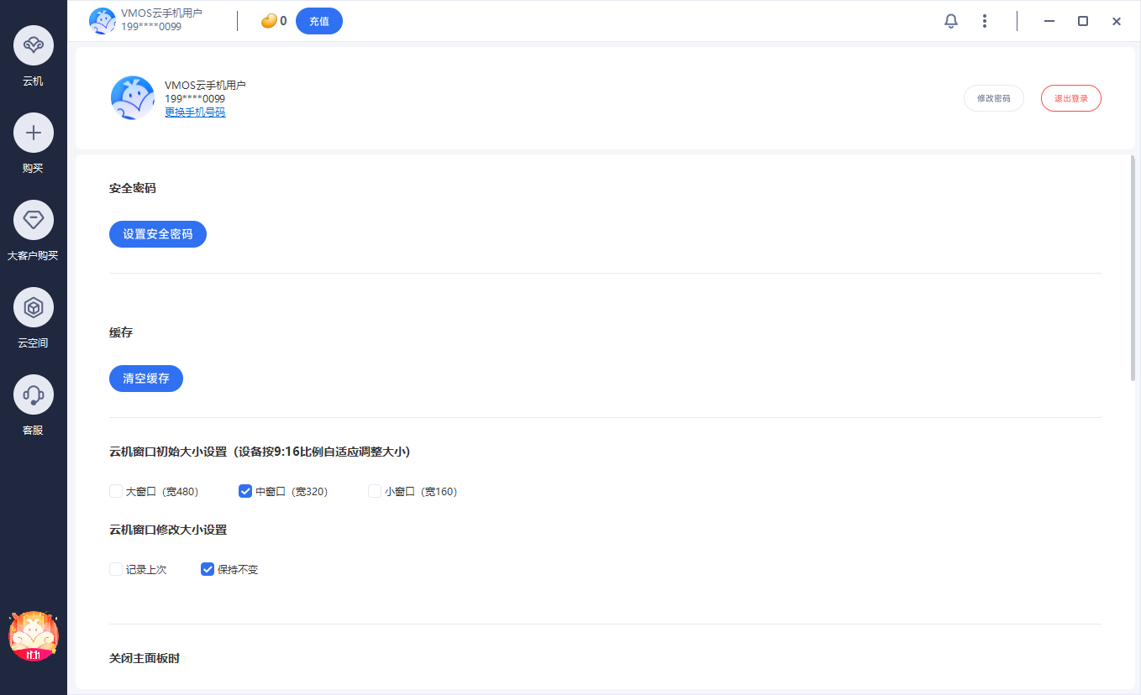This screenshot has width=1141, height=695.
Task: Open the 购买 plus icon in sidebar
Action: pos(34,133)
